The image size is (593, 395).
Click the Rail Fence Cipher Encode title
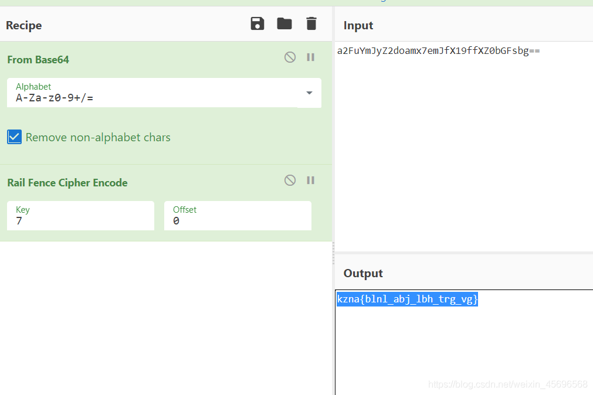tap(67, 183)
